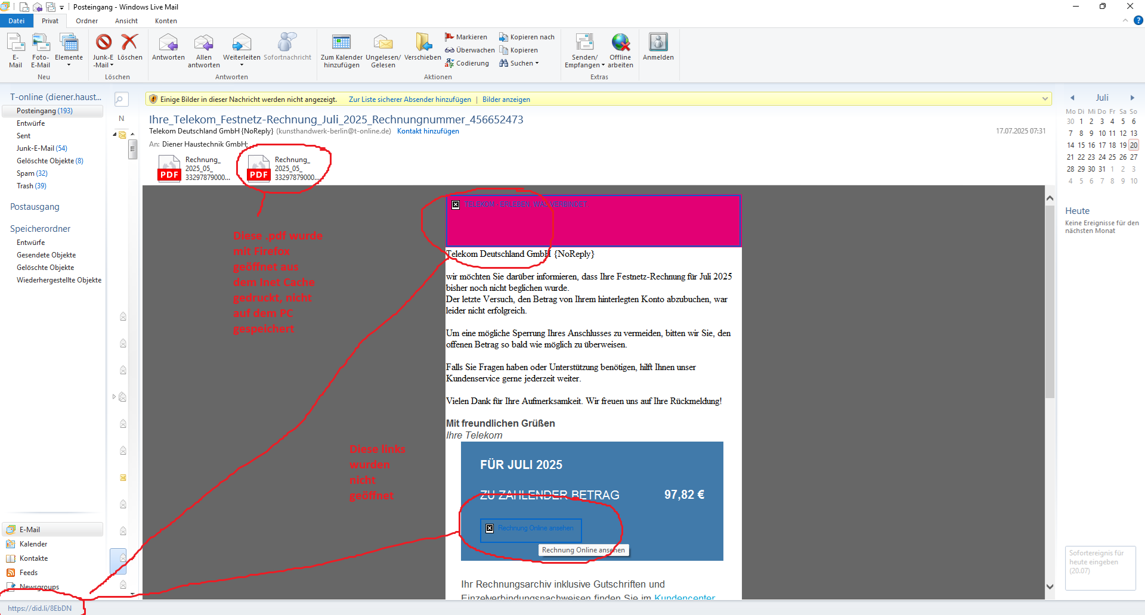
Task: Open Quick Access toolbar dropdown arrow
Action: [x=61, y=8]
